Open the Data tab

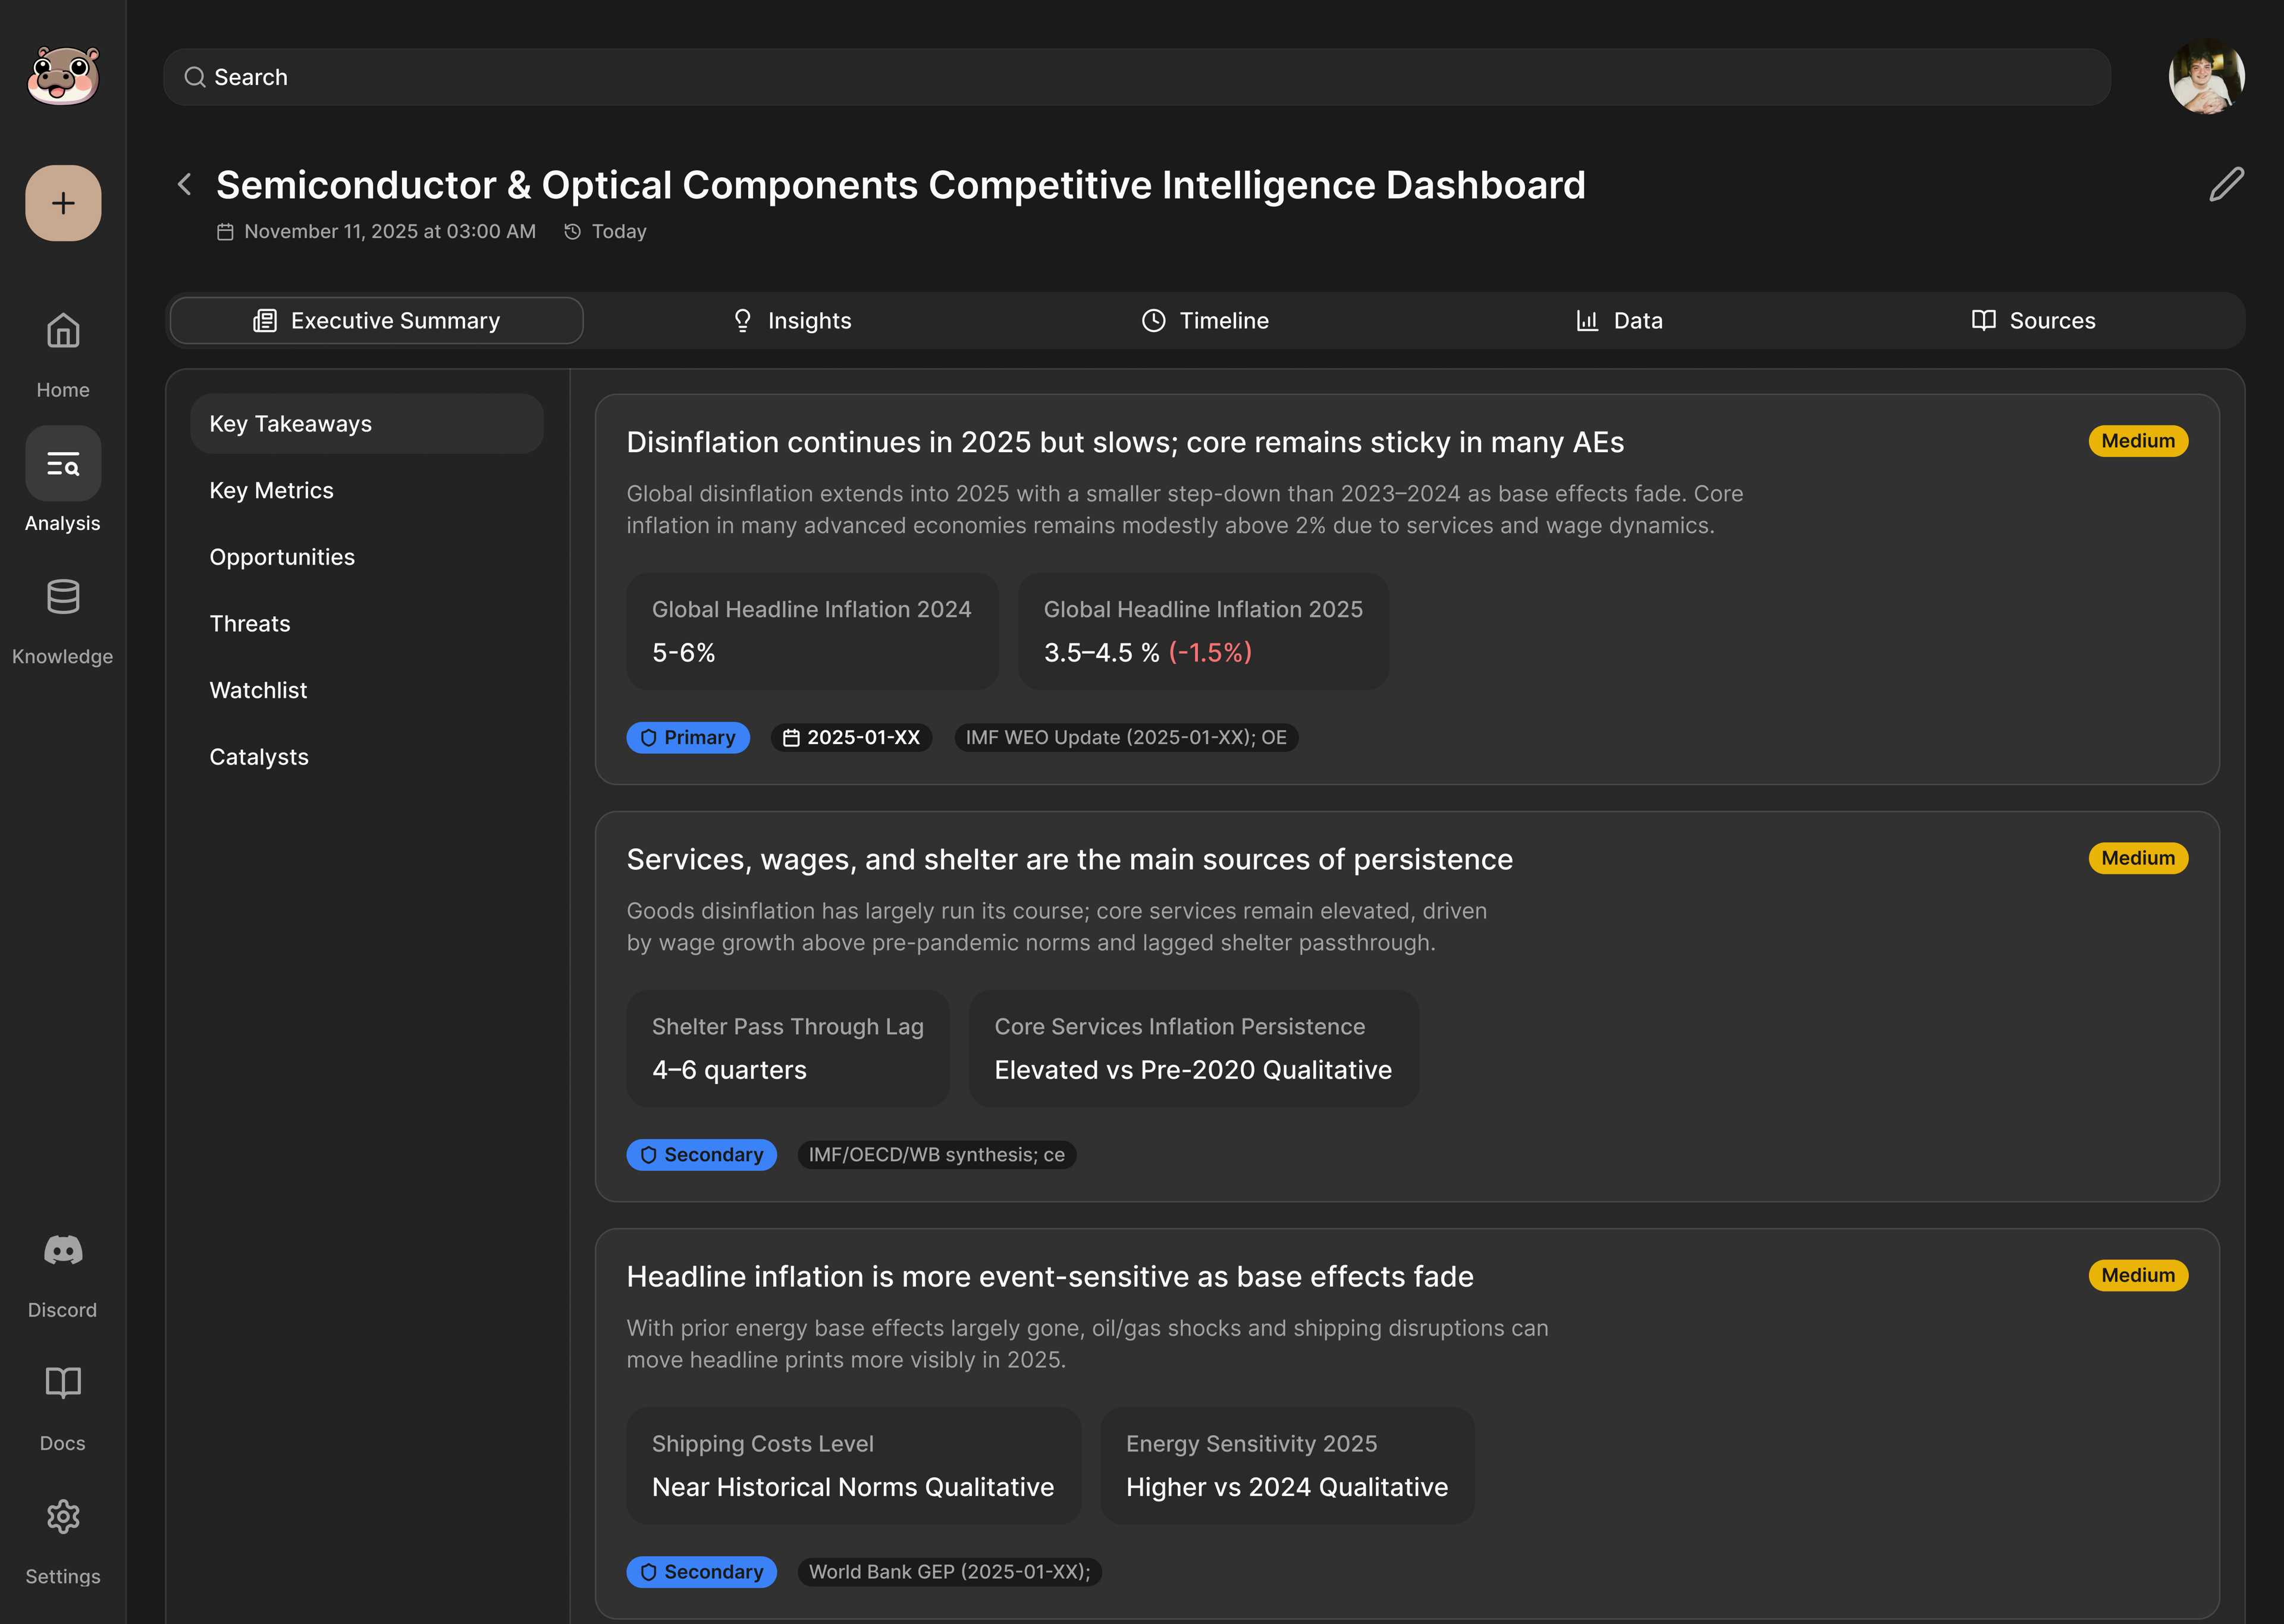coord(1619,321)
